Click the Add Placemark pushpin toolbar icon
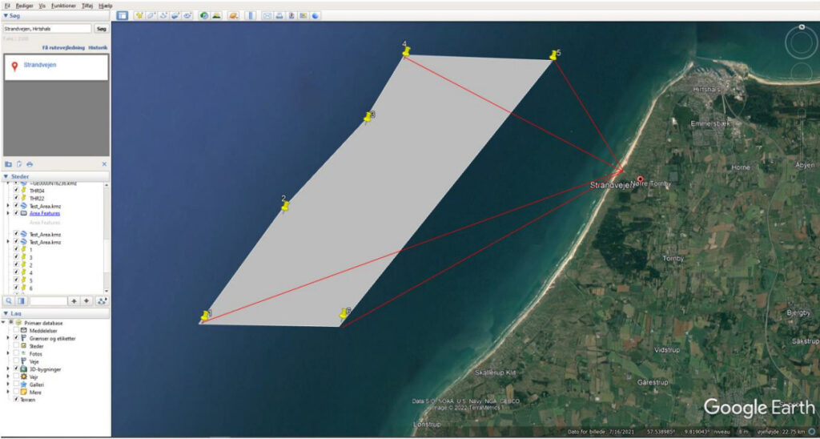 click(139, 15)
